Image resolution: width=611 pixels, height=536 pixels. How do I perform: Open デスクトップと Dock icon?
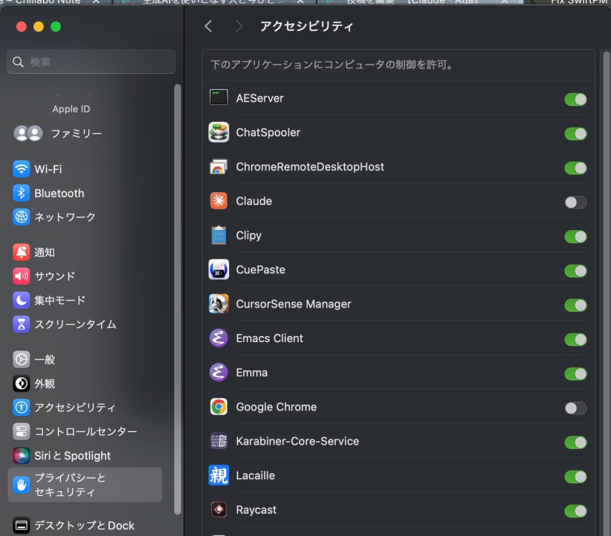(x=21, y=525)
